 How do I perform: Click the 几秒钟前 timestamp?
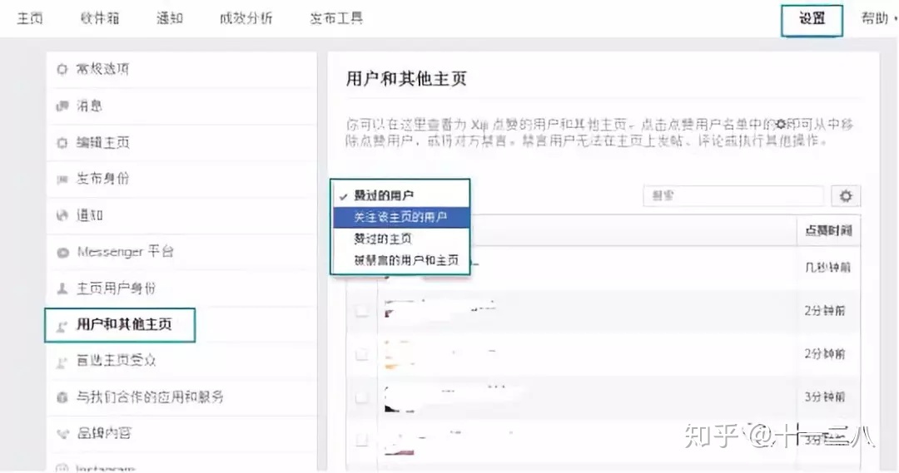[828, 268]
